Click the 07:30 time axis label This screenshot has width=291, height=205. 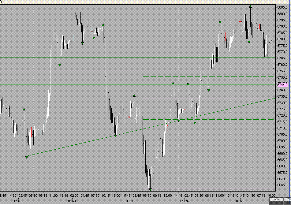(x=95, y=196)
